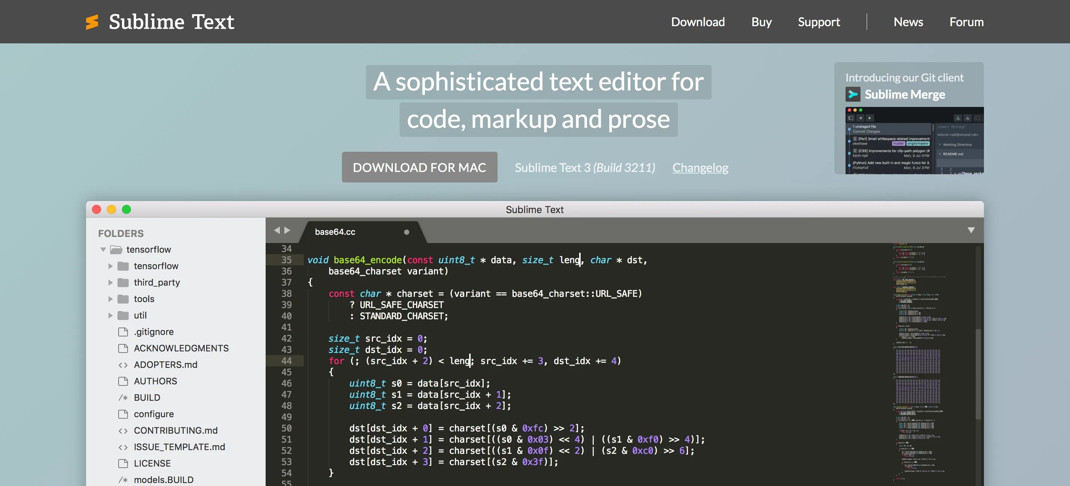The image size is (1070, 486).
Task: Click the tab back arrow icon
Action: 276,230
